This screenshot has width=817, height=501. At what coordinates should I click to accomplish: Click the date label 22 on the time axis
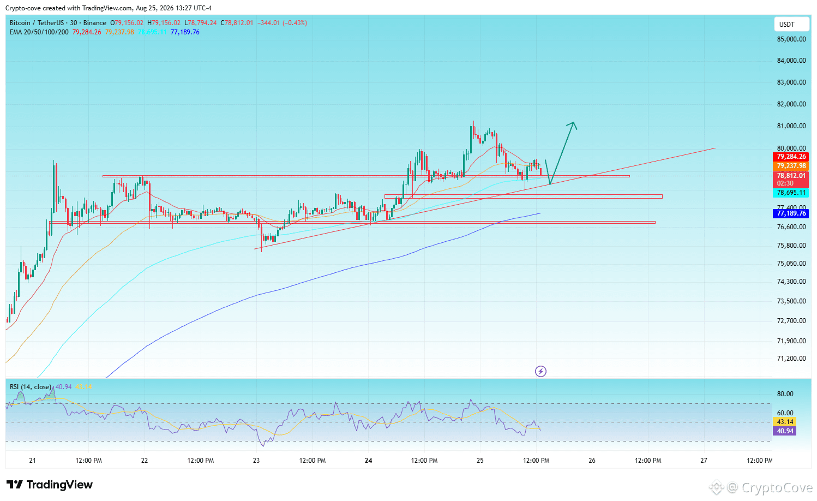pos(145,461)
